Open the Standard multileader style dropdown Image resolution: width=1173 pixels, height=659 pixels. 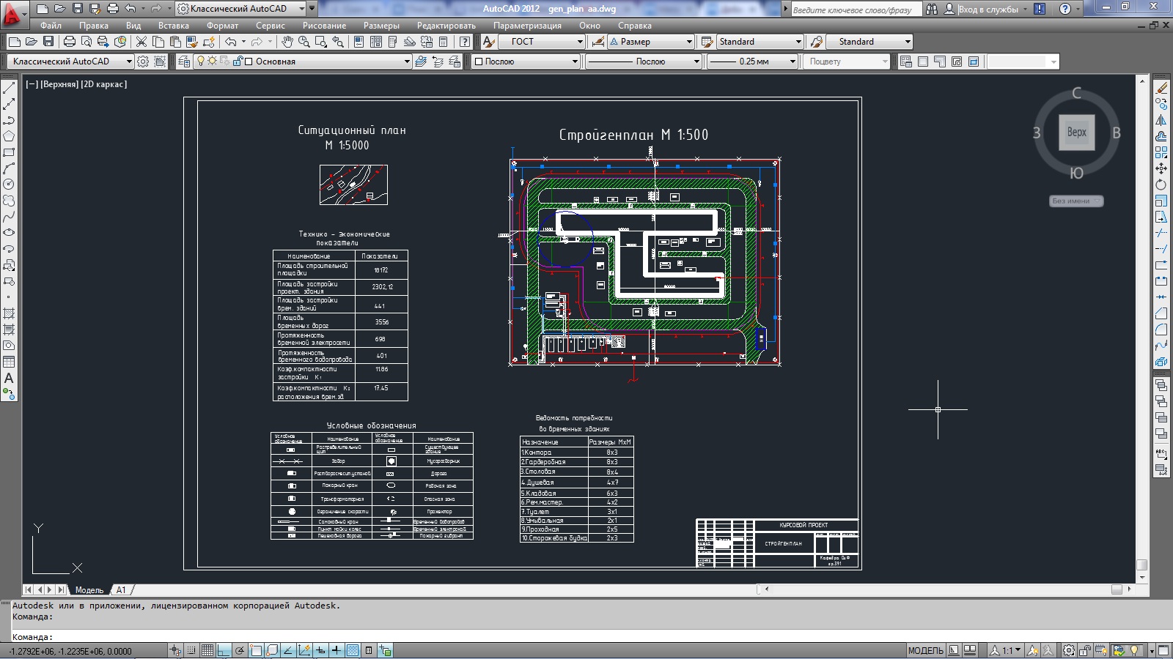(908, 42)
